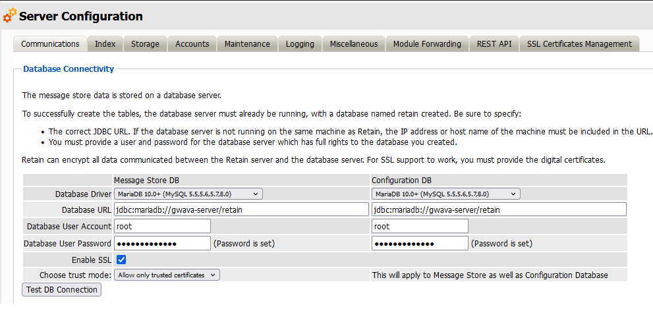Click the Configuration DB Database URL field
The width and height of the screenshot is (653, 309).
(499, 210)
